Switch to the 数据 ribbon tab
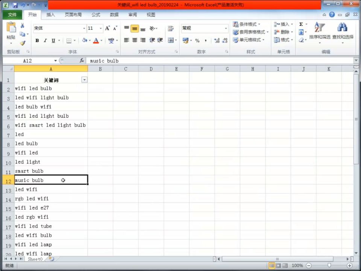 114,15
